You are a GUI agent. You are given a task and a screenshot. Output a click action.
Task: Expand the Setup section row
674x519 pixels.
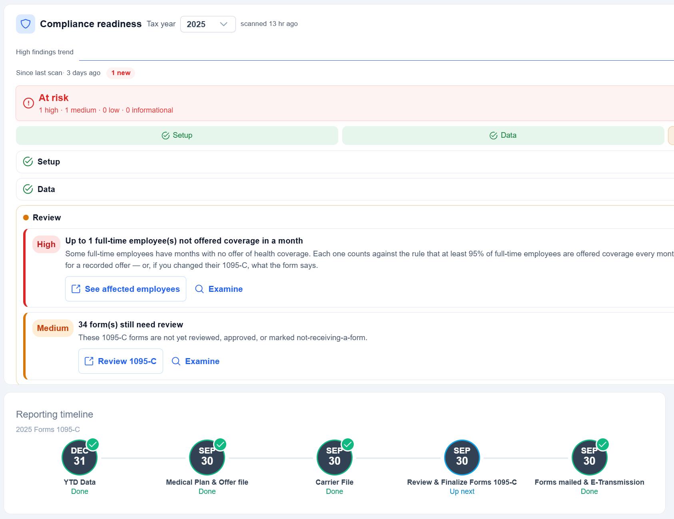click(x=345, y=162)
